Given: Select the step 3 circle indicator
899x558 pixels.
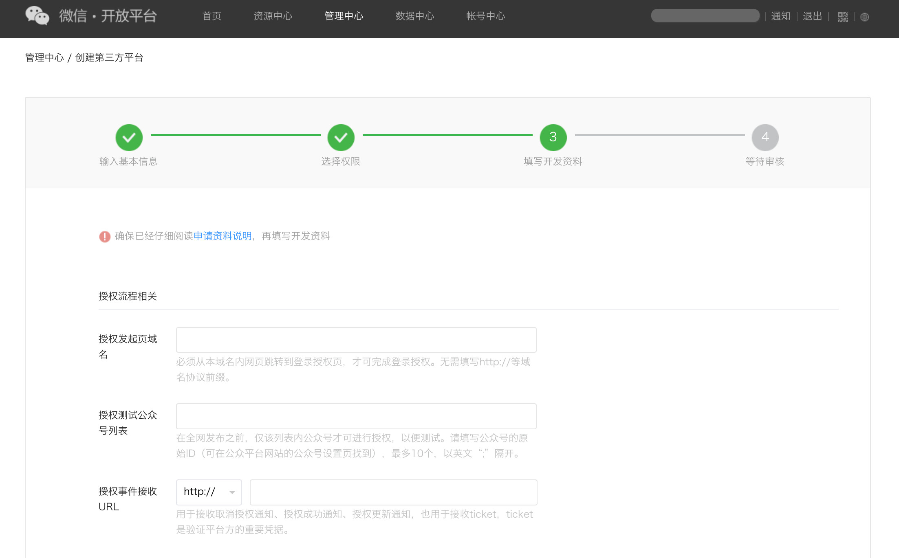Looking at the screenshot, I should (553, 137).
